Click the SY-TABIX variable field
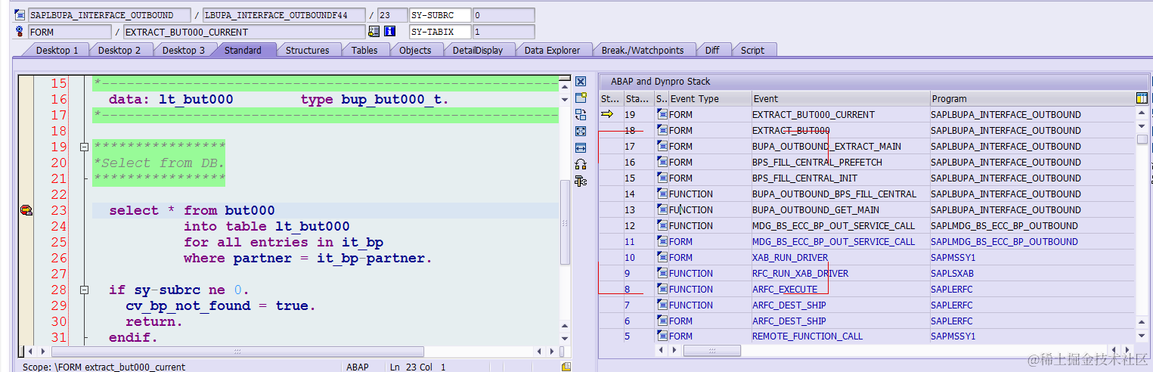 (x=440, y=32)
